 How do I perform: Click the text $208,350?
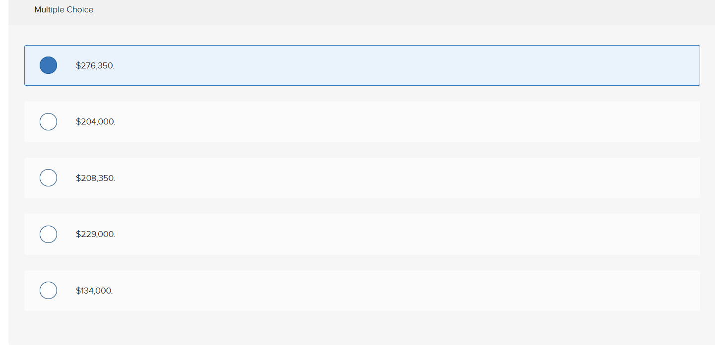pyautogui.click(x=96, y=178)
